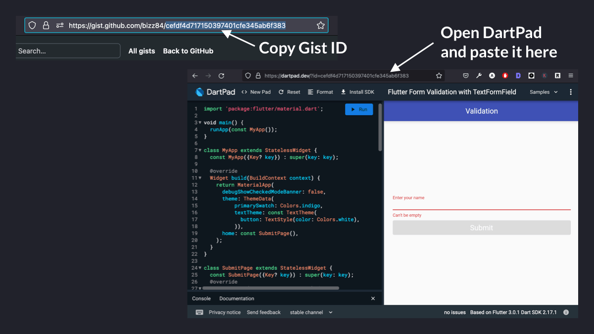594x334 pixels.
Task: Collapse the MyApp class at line 7
Action: pos(199,150)
